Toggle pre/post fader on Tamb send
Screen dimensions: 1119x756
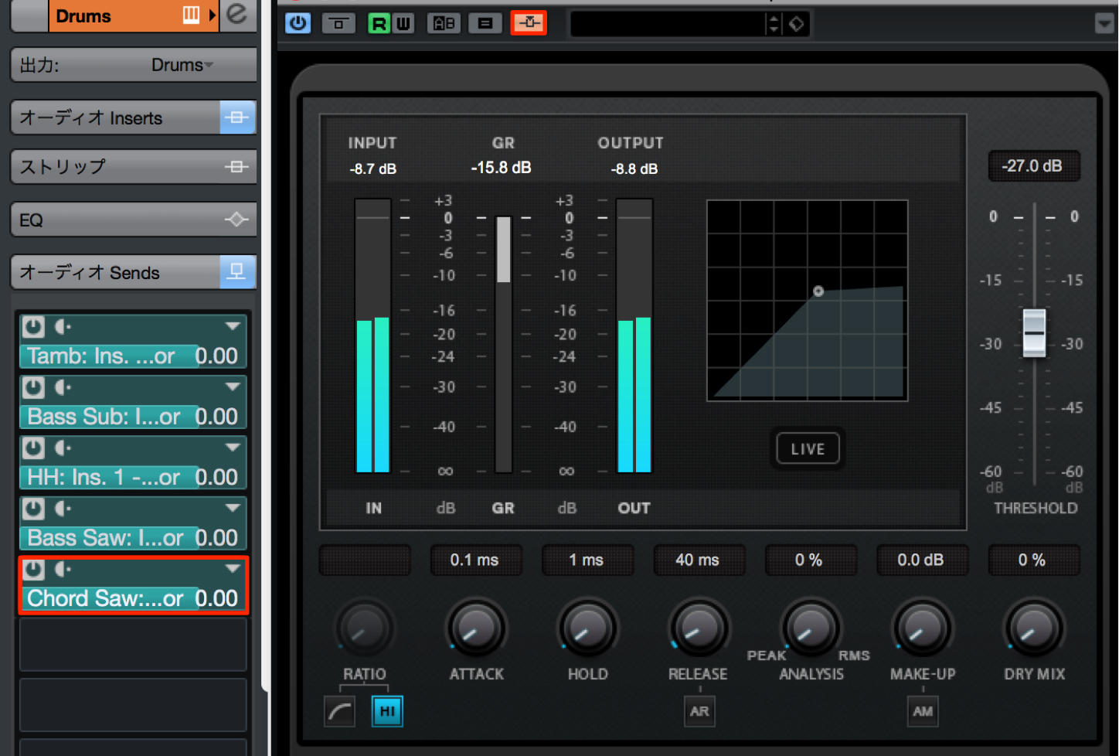point(63,327)
